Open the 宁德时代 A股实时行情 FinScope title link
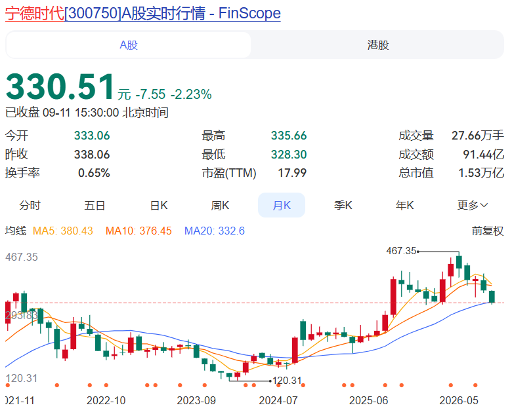512x416 pixels. click(x=142, y=13)
